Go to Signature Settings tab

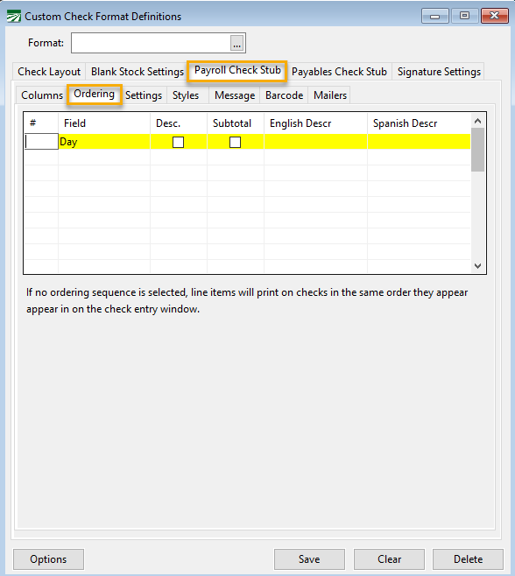439,72
